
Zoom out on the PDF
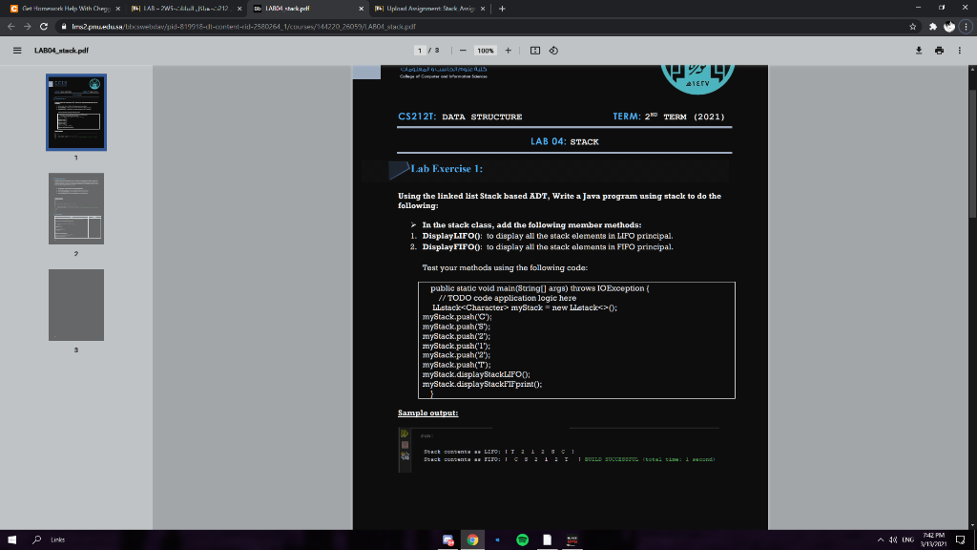464,51
